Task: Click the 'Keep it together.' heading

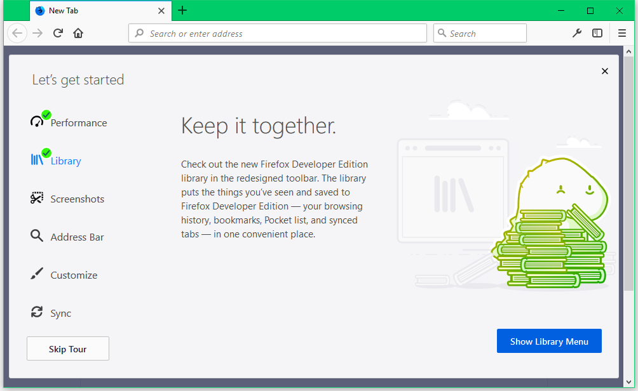Action: (x=259, y=126)
